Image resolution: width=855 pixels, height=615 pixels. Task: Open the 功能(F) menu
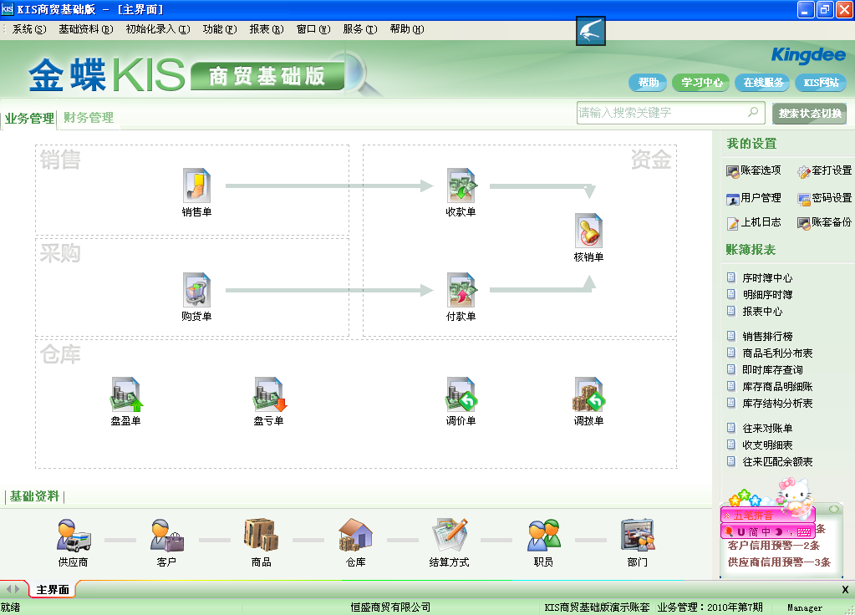point(220,29)
